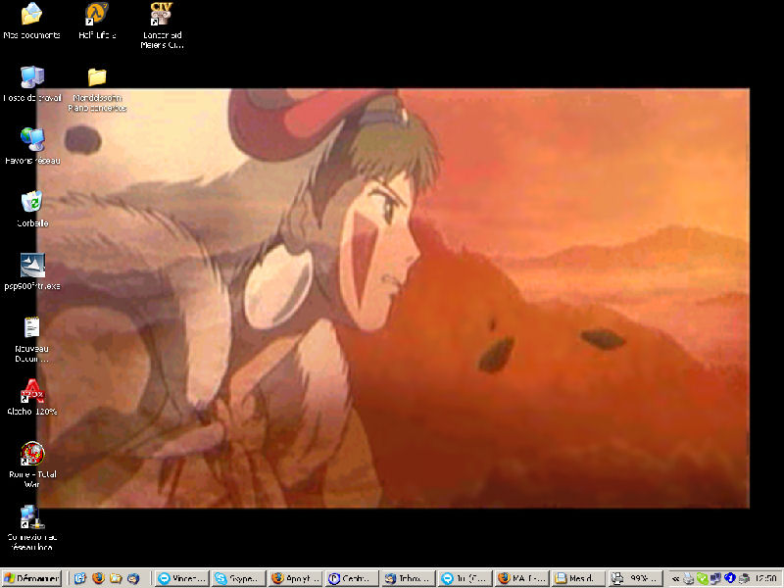The width and height of the screenshot is (784, 588).
Task: Launch Rome - Total War shortcut
Action: coord(31,454)
